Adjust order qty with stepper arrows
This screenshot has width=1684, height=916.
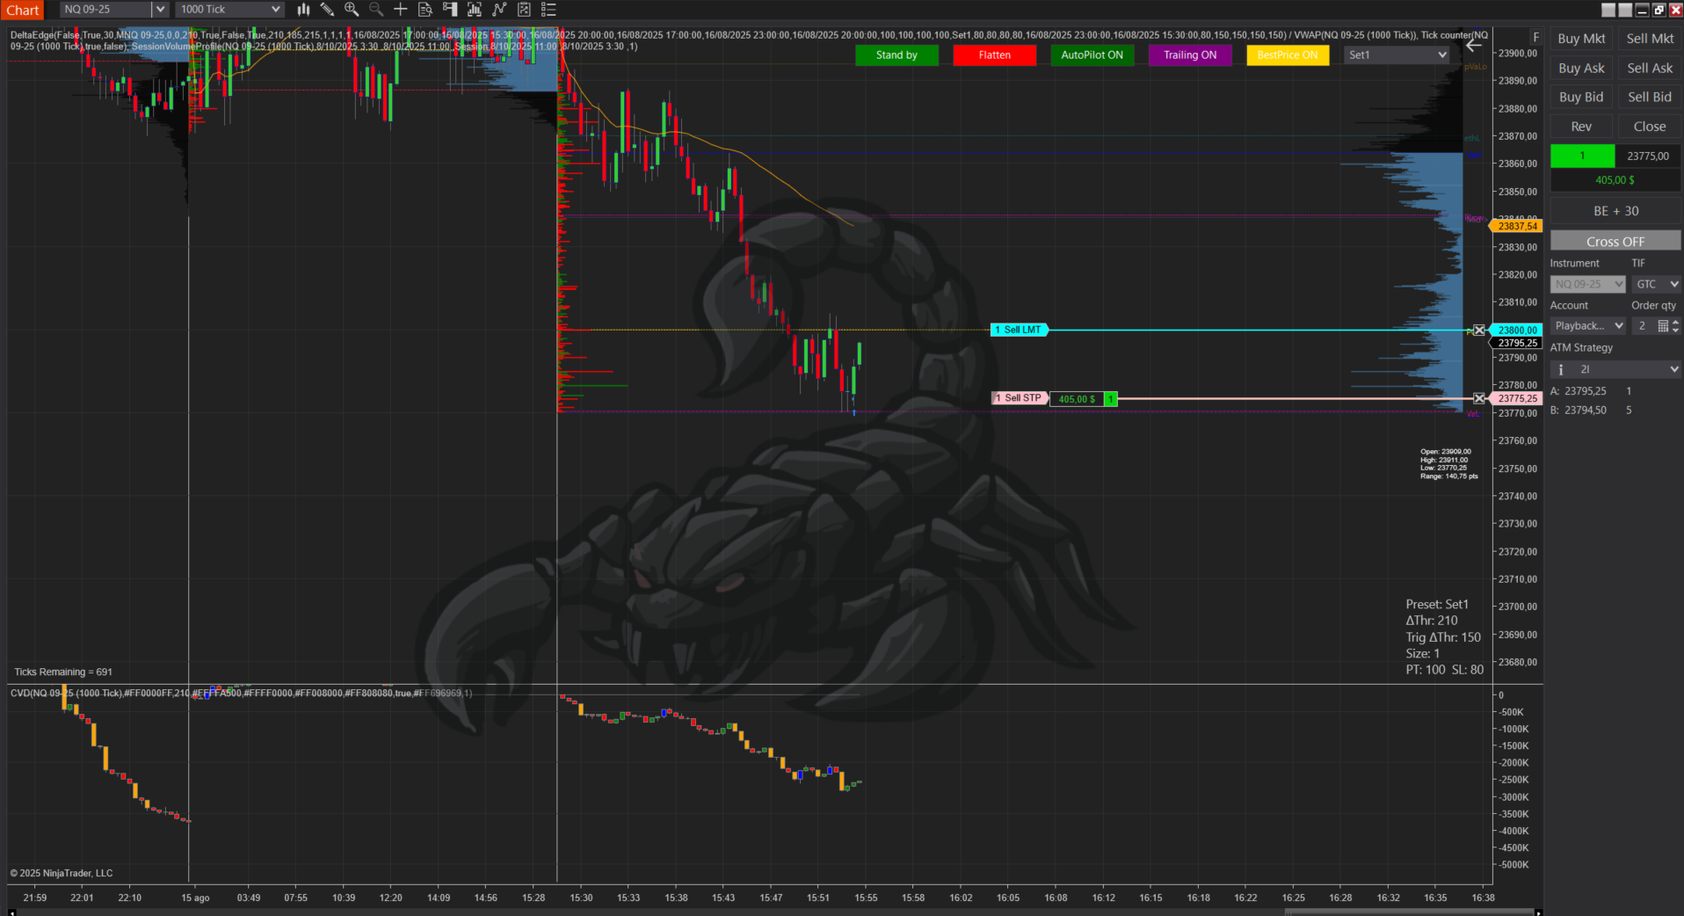(1675, 326)
